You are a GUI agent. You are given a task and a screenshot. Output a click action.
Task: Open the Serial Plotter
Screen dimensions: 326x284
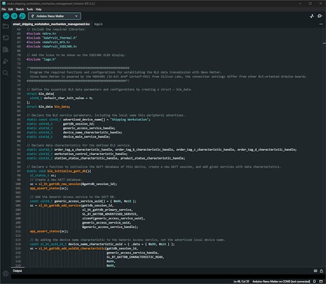pos(312,16)
